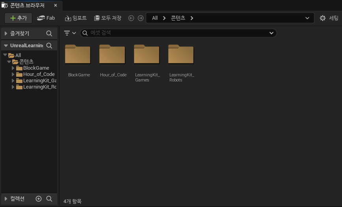Viewport: 342px width, 207px height.
Task: Click the 4개 항목 item count text
Action: coord(72,201)
